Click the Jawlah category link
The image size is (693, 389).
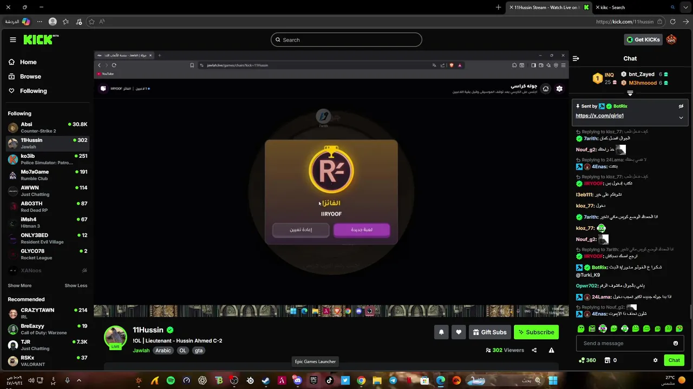coord(141,351)
